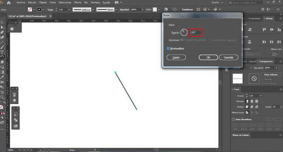
Task: Select the Paintbrush tool
Action: click(x=2, y=47)
